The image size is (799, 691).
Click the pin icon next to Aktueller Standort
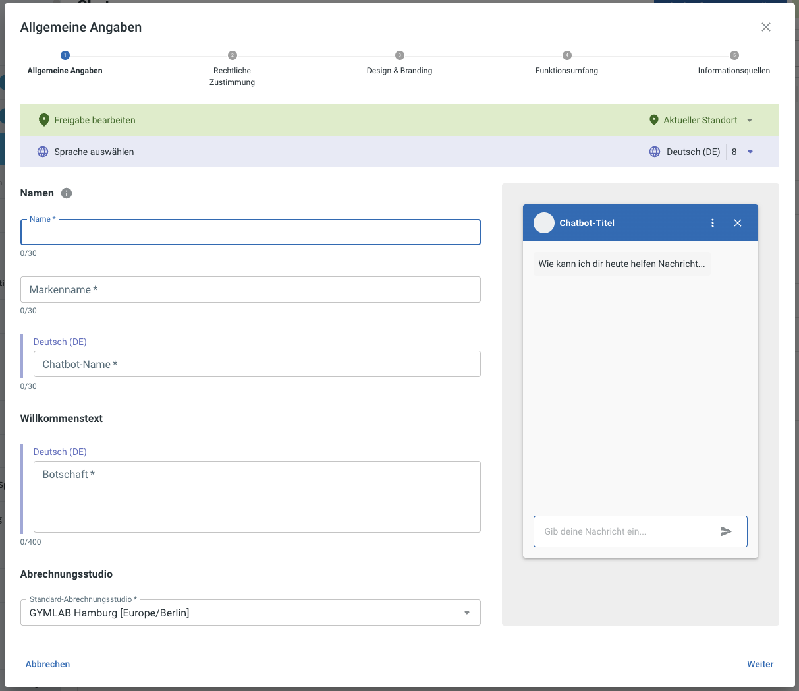[x=653, y=120]
